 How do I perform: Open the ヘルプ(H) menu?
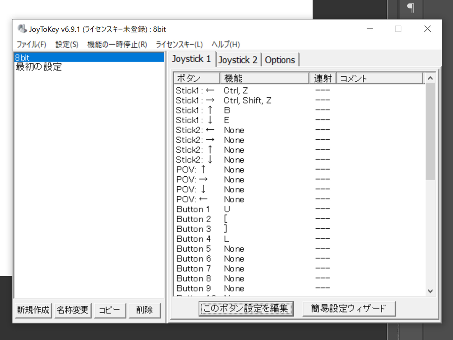coord(225,45)
